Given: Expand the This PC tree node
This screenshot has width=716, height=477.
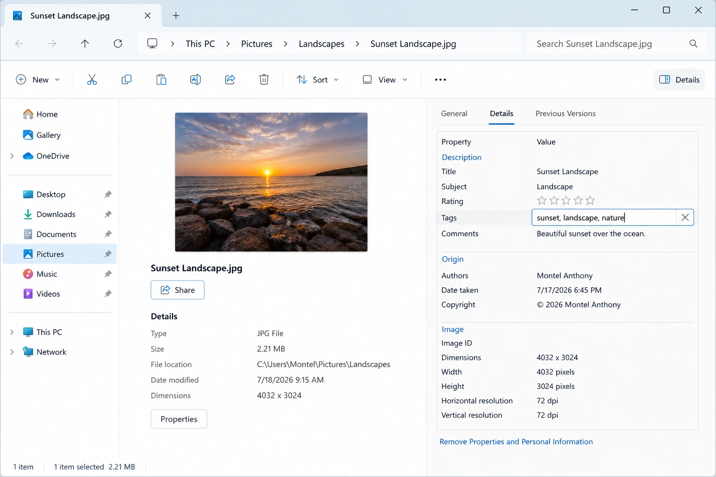Looking at the screenshot, I should (12, 332).
